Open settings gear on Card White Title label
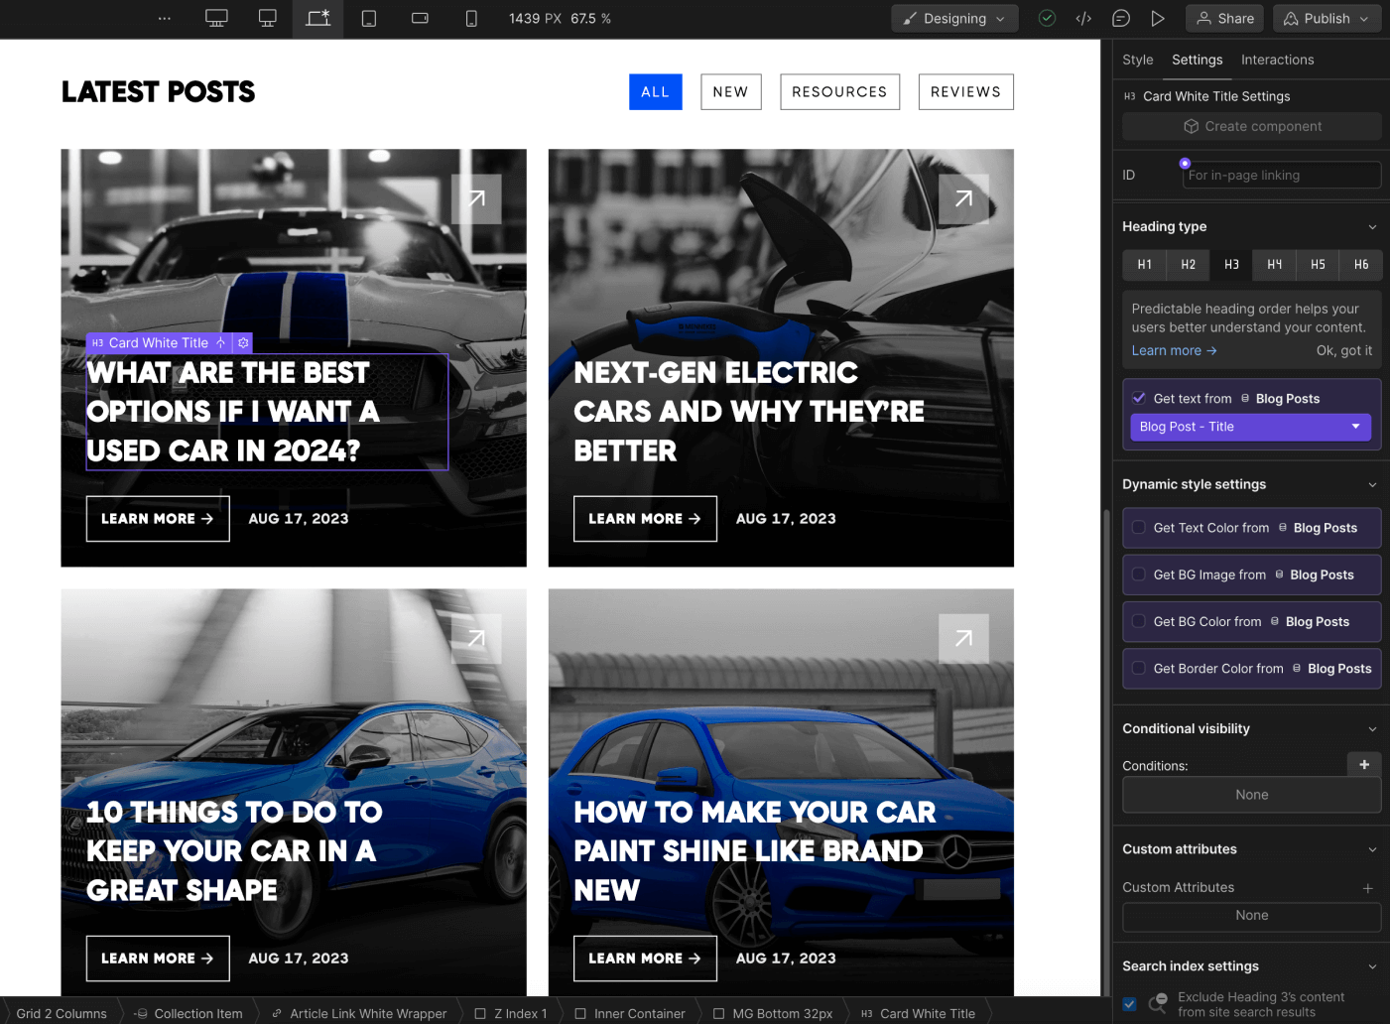The width and height of the screenshot is (1390, 1024). [243, 342]
